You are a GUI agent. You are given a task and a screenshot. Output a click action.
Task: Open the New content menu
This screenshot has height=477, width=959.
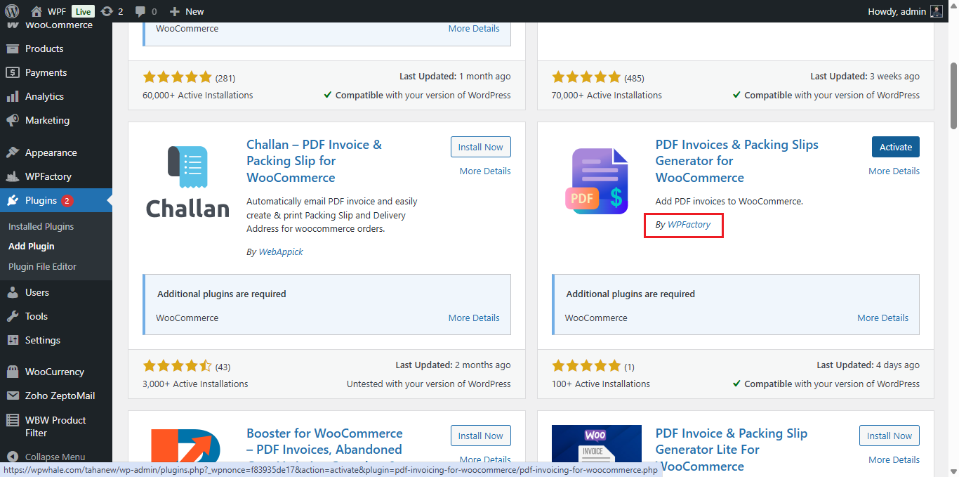187,11
